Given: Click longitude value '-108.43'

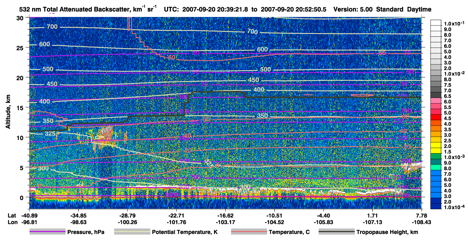Looking at the screenshot, I should pyautogui.click(x=421, y=222).
